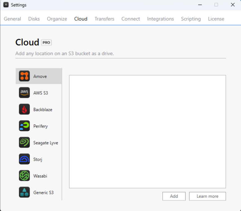Choose the AWS S3 logo icon
Image resolution: width=241 pixels, height=211 pixels.
(x=24, y=93)
